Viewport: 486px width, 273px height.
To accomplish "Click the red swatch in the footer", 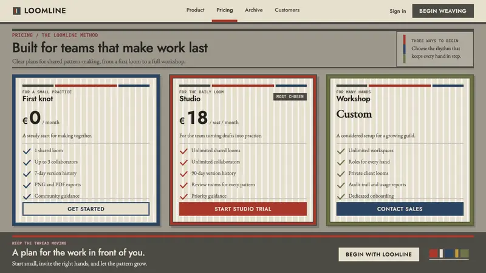I will (433, 254).
